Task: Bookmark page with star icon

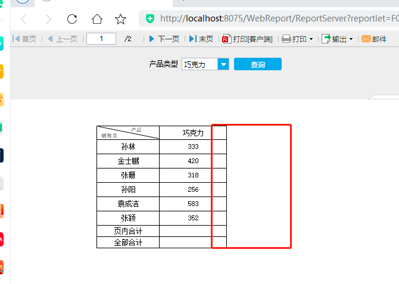Action: pos(120,19)
